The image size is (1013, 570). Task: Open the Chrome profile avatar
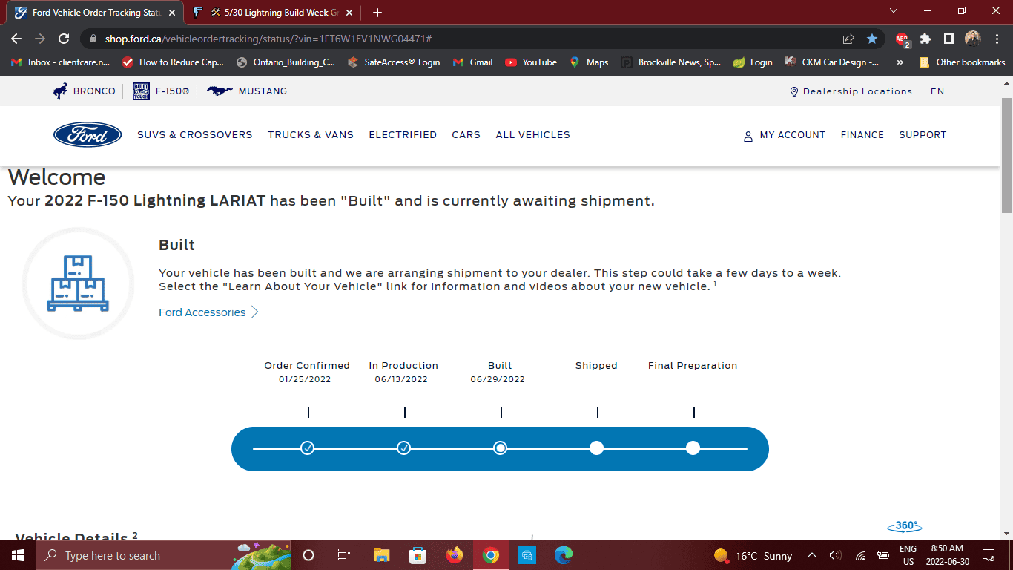973,39
